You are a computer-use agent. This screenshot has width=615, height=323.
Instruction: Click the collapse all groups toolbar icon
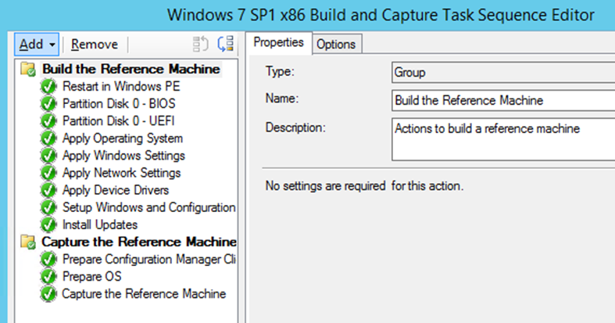point(200,44)
